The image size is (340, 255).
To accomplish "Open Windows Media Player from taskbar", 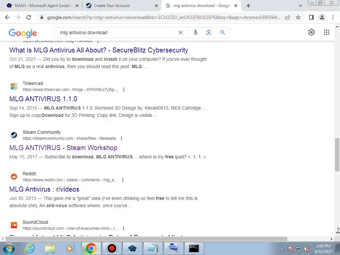I will click(70, 248).
